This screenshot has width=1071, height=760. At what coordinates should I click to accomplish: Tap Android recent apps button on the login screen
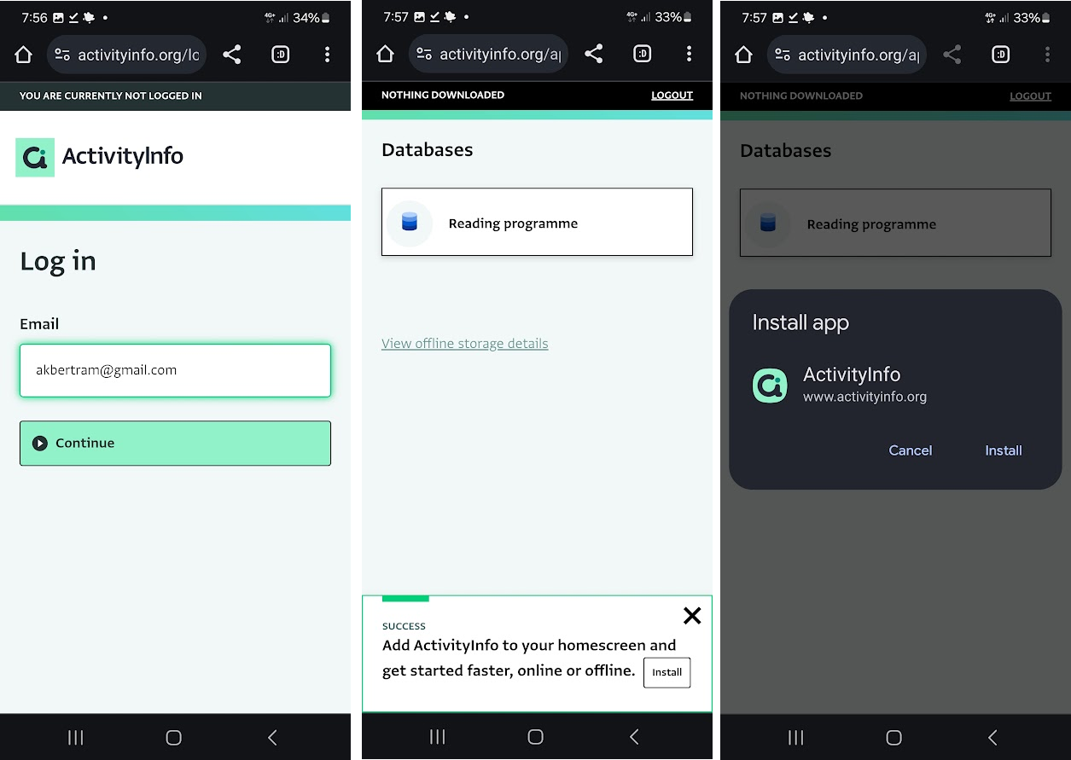(75, 738)
